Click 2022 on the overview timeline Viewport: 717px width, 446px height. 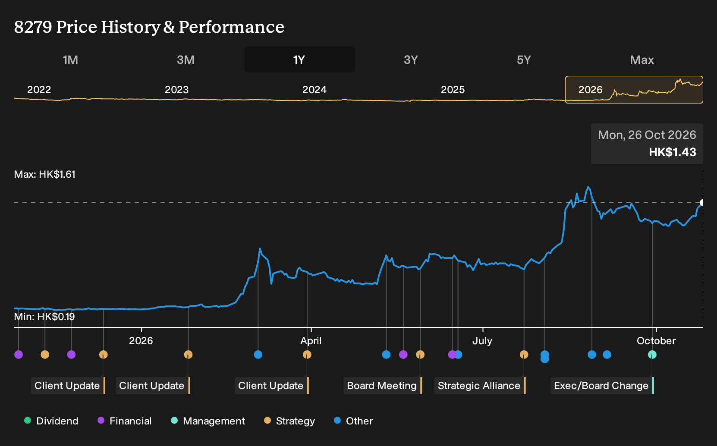tap(39, 90)
